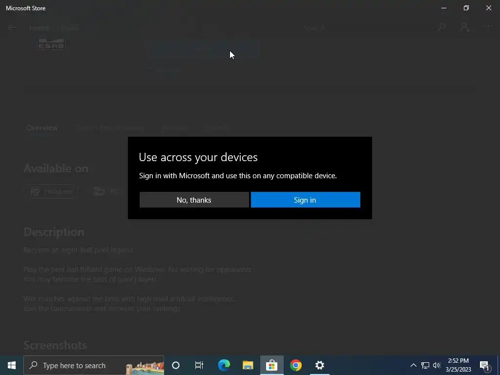500x375 pixels.
Task: Open the clock showing 2:52 PM
Action: [x=458, y=365]
